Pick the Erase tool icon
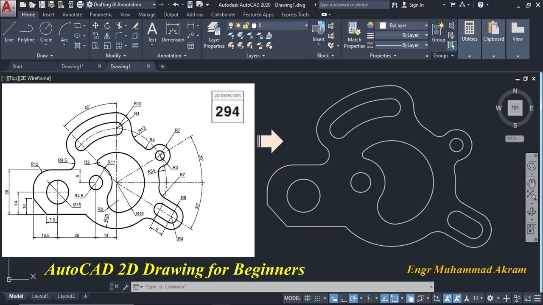 135,25
